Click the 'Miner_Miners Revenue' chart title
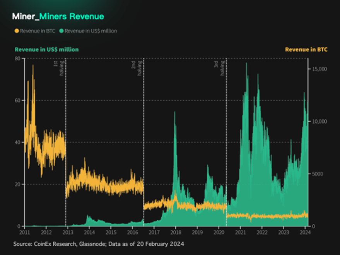 point(58,17)
